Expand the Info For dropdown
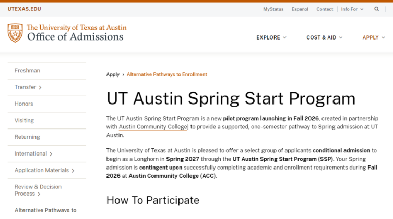This screenshot has width=393, height=219. (x=352, y=9)
